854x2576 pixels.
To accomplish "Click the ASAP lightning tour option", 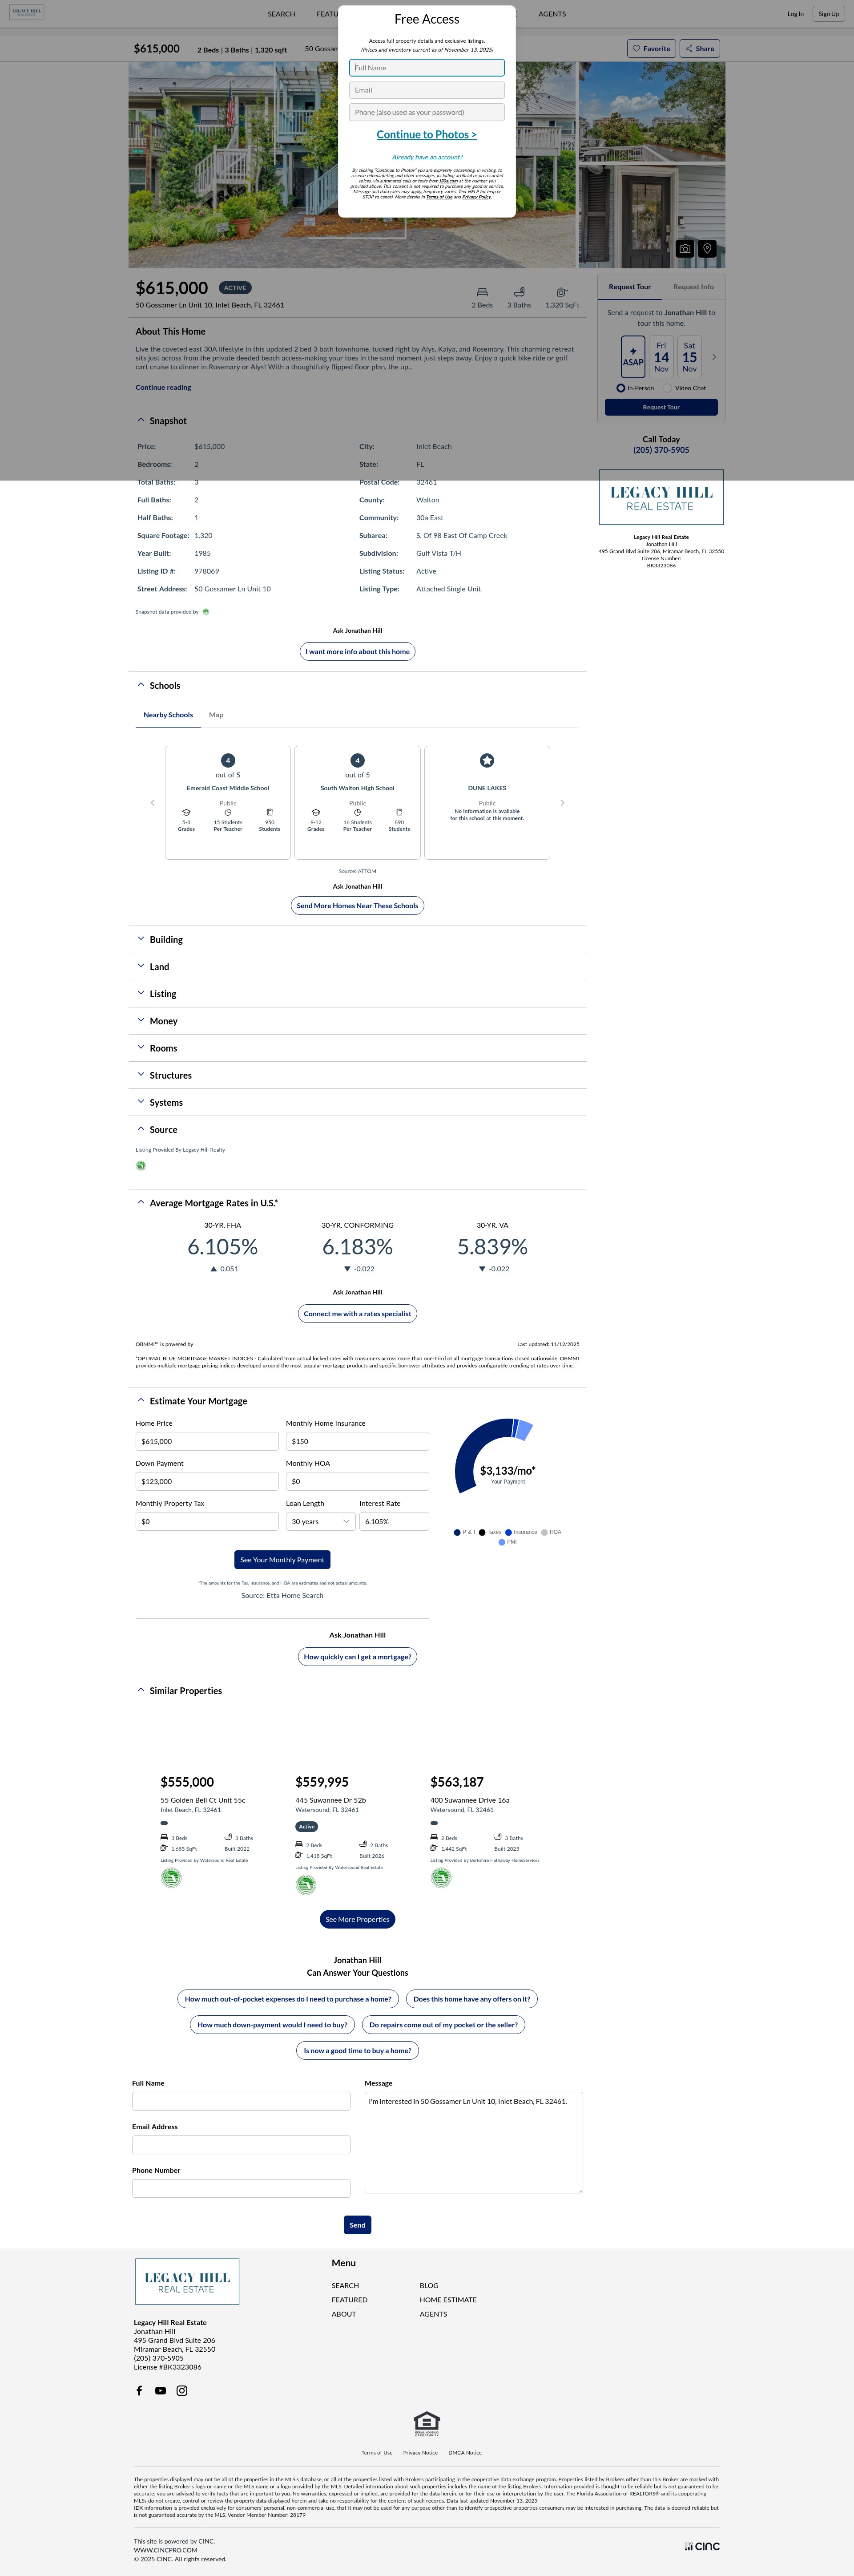I will click(633, 357).
